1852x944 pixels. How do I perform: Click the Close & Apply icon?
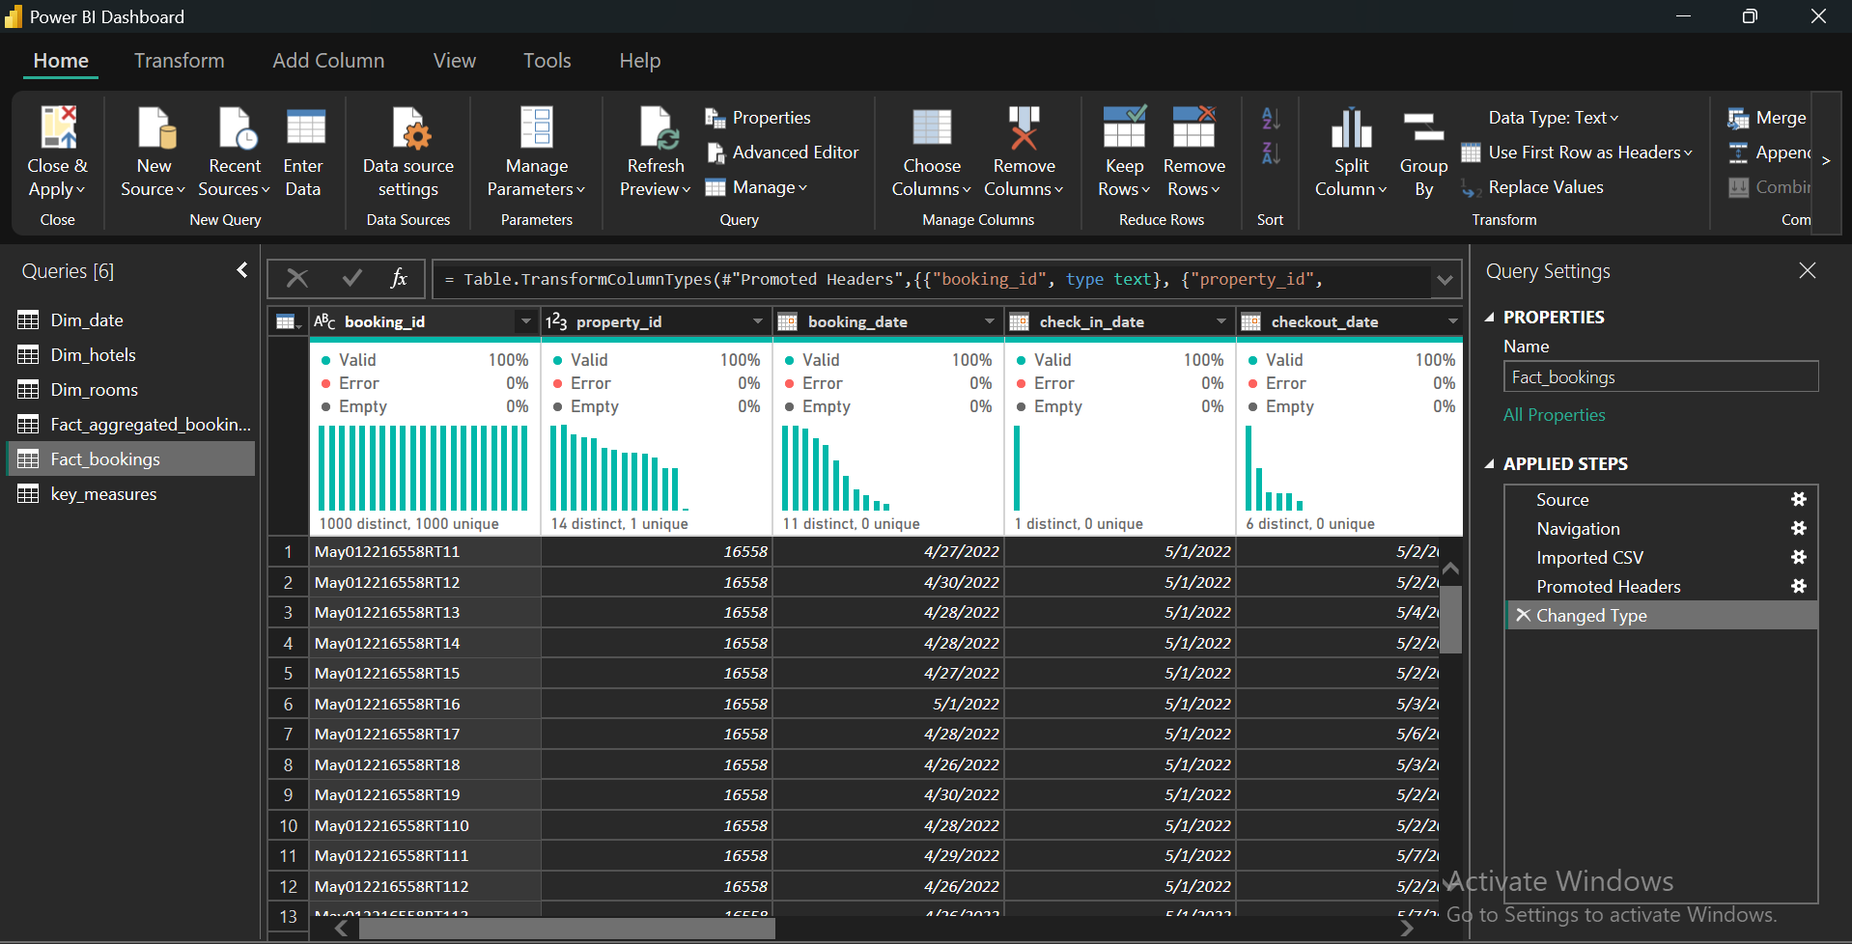pyautogui.click(x=58, y=127)
